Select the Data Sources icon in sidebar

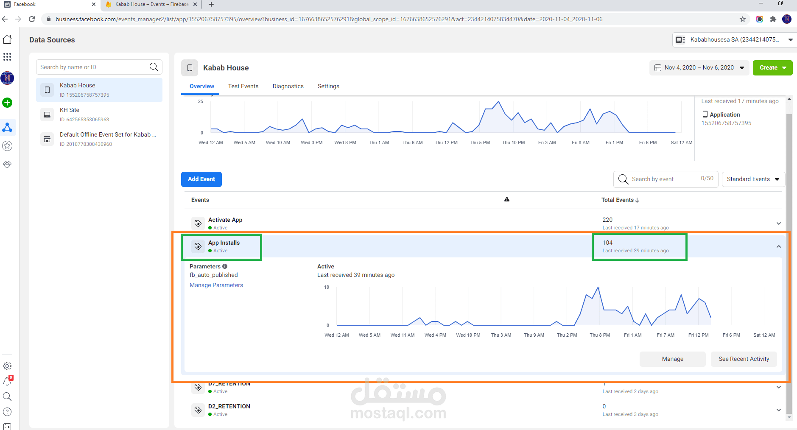(x=7, y=127)
